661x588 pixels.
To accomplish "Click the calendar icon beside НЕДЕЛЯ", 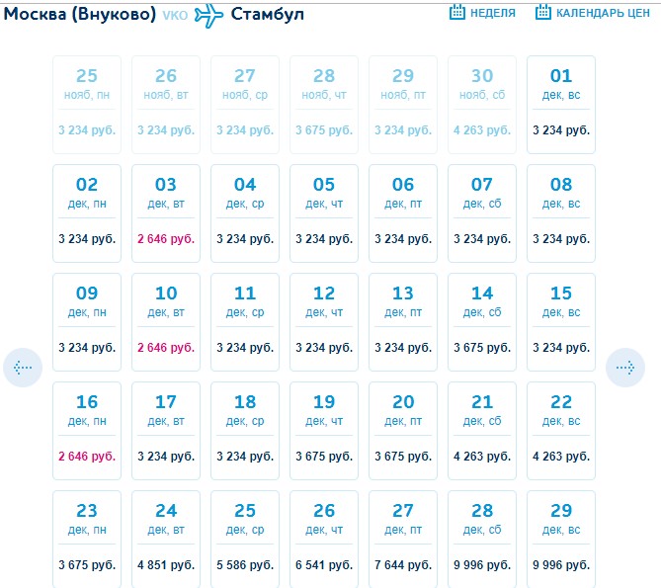I will pos(457,13).
